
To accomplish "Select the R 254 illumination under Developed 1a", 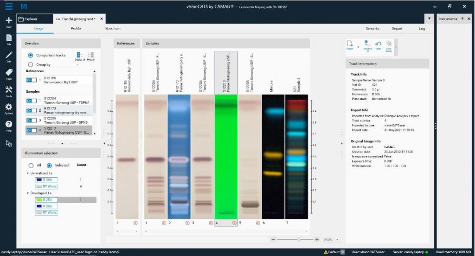I will coord(47,200).
